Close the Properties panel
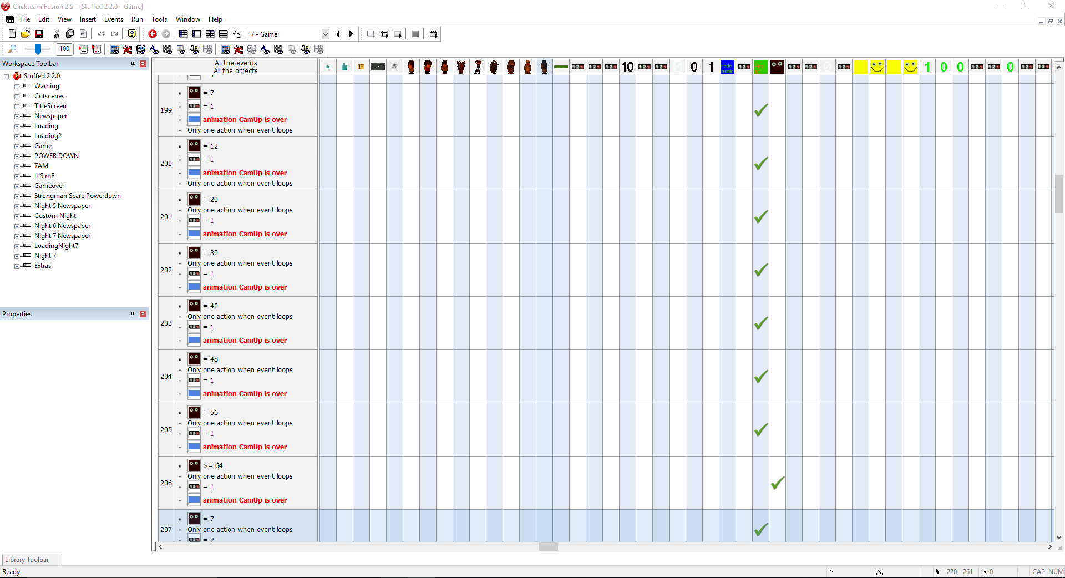The height and width of the screenshot is (578, 1065). 143,314
